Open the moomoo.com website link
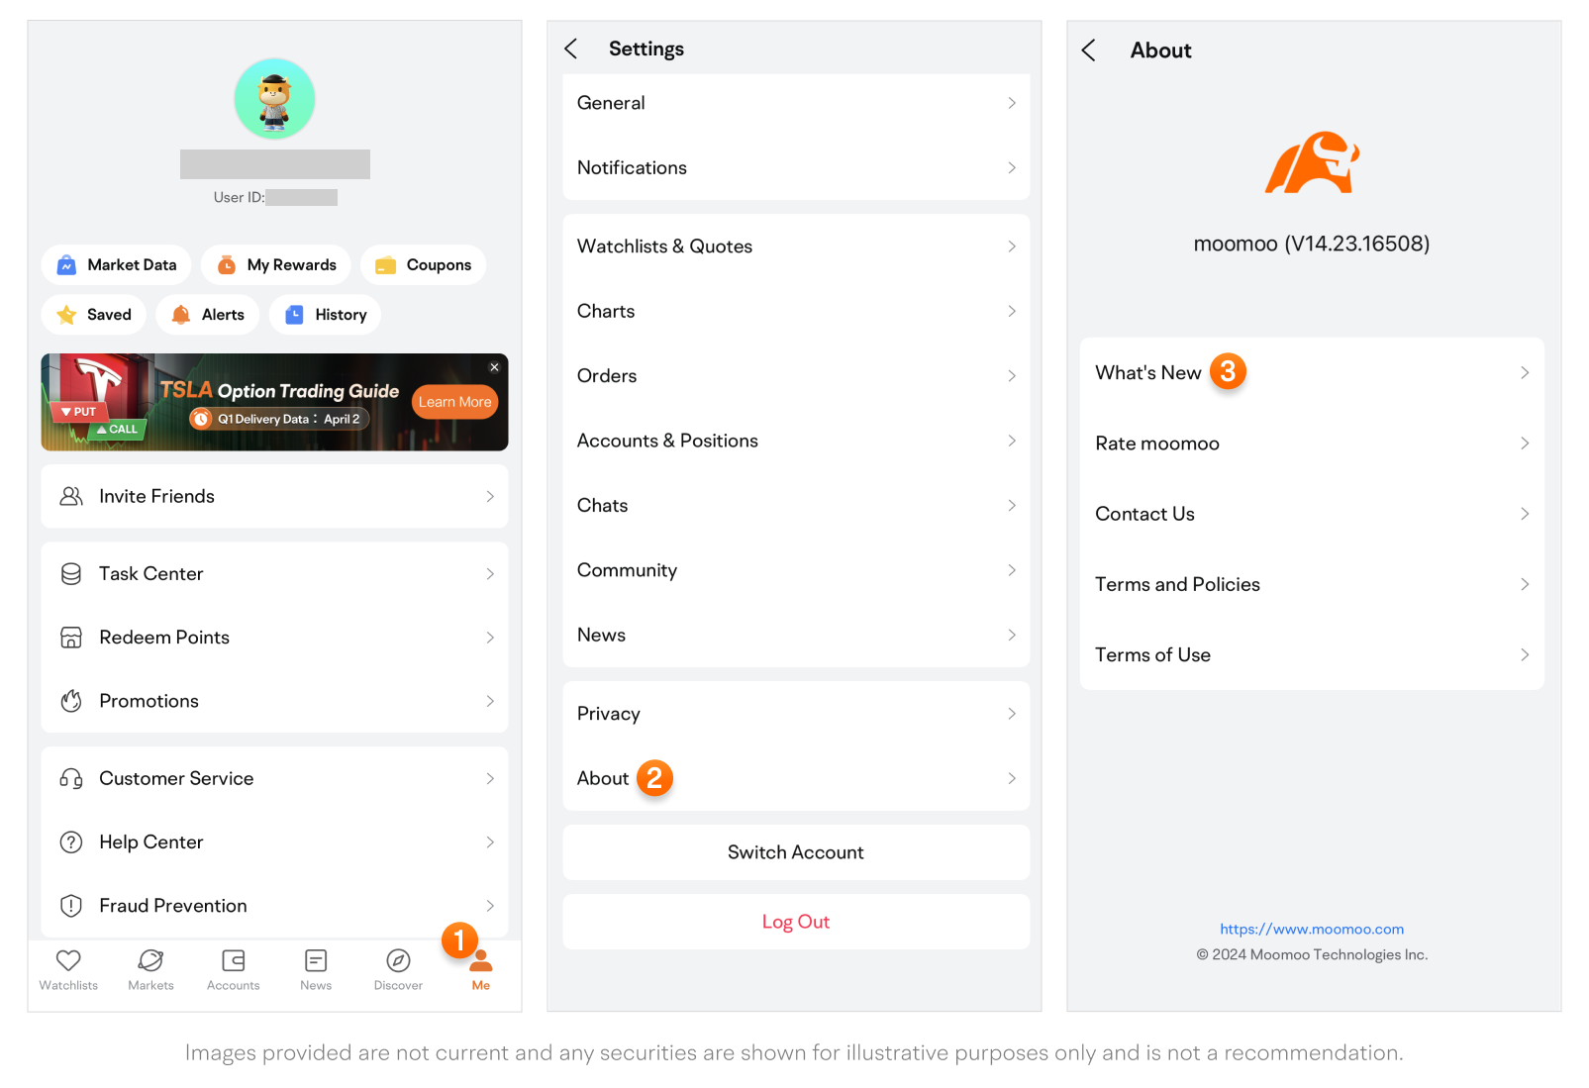The height and width of the screenshot is (1088, 1589). [1312, 929]
